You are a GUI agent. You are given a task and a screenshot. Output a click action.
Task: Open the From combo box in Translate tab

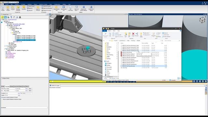coord(11,89)
